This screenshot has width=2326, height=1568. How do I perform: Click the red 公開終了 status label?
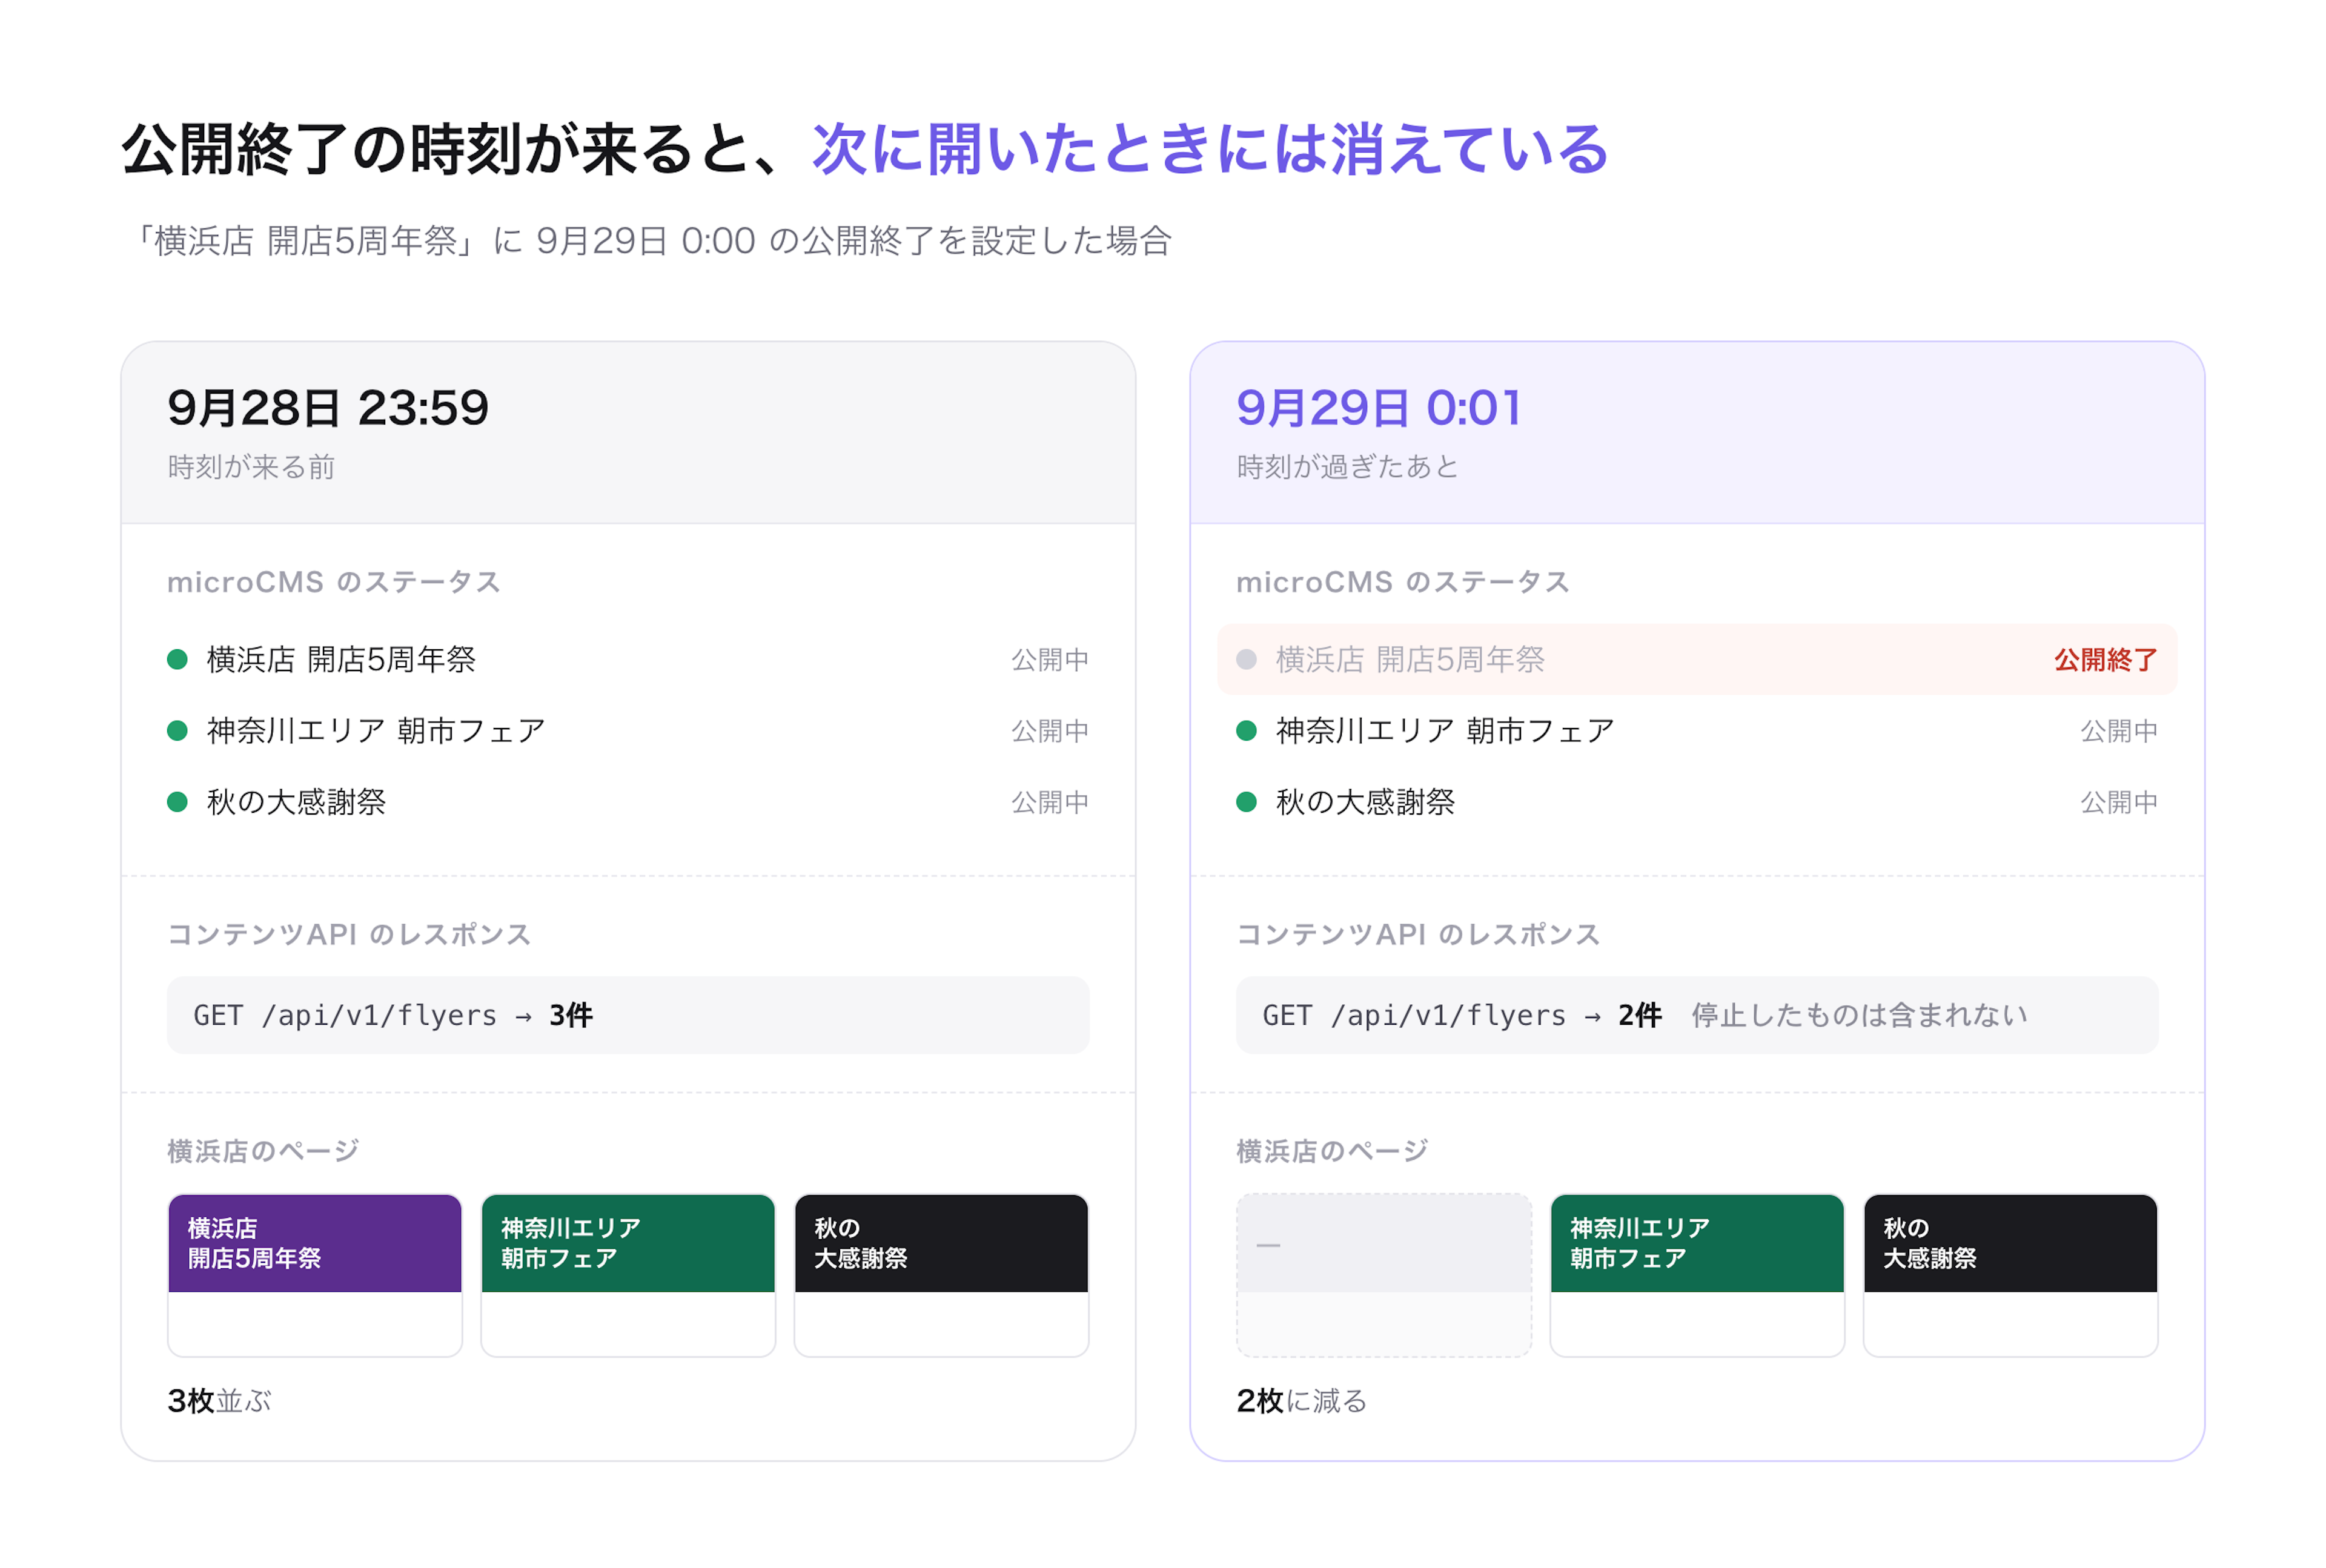(x=2105, y=659)
